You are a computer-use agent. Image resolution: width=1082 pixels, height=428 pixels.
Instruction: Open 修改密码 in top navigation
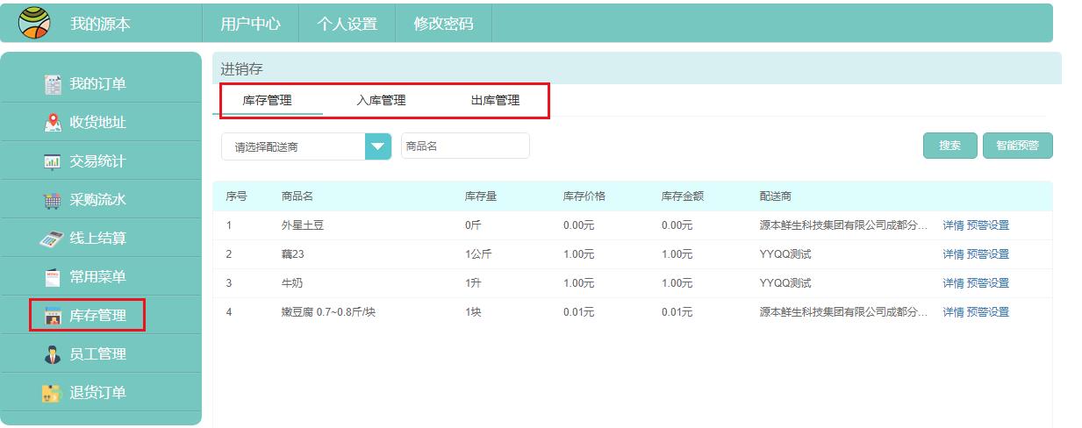click(x=443, y=24)
